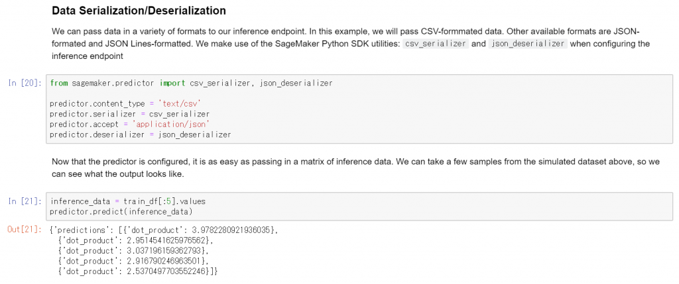Click the dot_product output line 2.916790246963501
Viewport: 679px width, 284px height.
click(x=134, y=261)
